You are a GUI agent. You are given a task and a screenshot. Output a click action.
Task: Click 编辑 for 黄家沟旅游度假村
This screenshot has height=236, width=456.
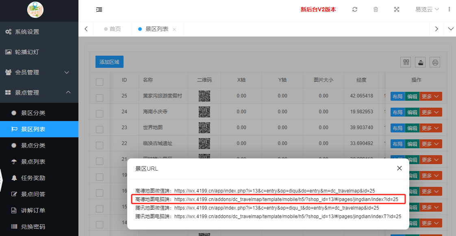coord(412,96)
